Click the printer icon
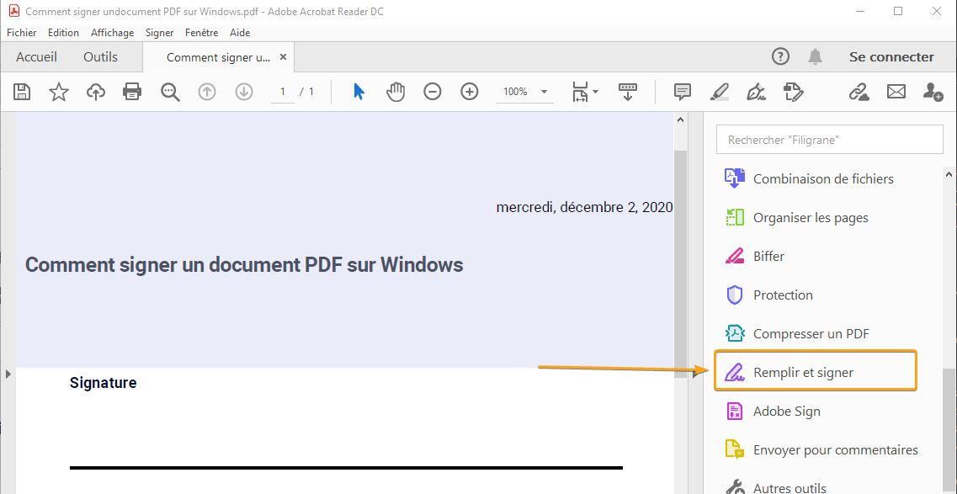The height and width of the screenshot is (494, 957). pyautogui.click(x=132, y=92)
